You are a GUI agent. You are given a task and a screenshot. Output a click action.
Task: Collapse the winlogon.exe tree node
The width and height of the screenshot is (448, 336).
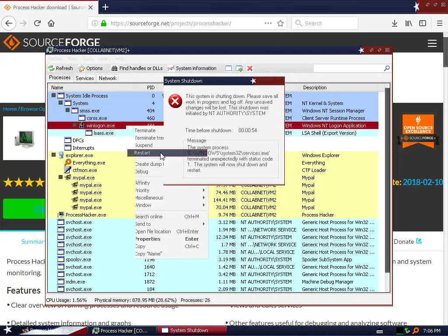tap(74, 125)
